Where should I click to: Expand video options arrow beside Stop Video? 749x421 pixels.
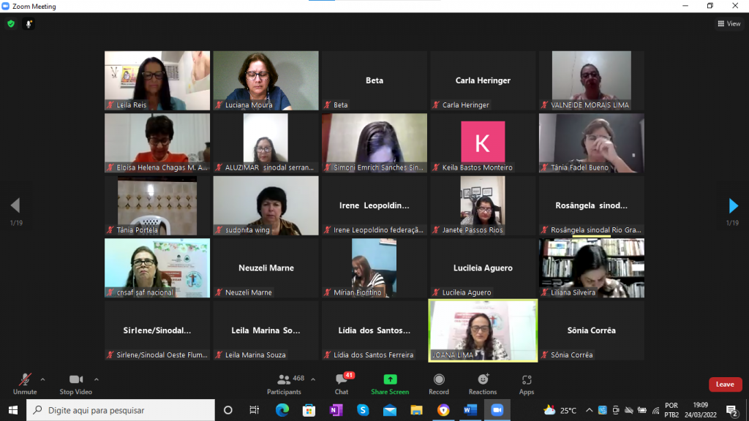coord(97,379)
